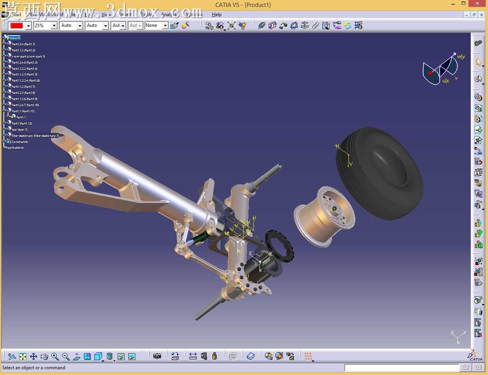Select Part1.2.5 (Part1.8) in tree
The height and width of the screenshot is (375, 488).
pos(23,93)
